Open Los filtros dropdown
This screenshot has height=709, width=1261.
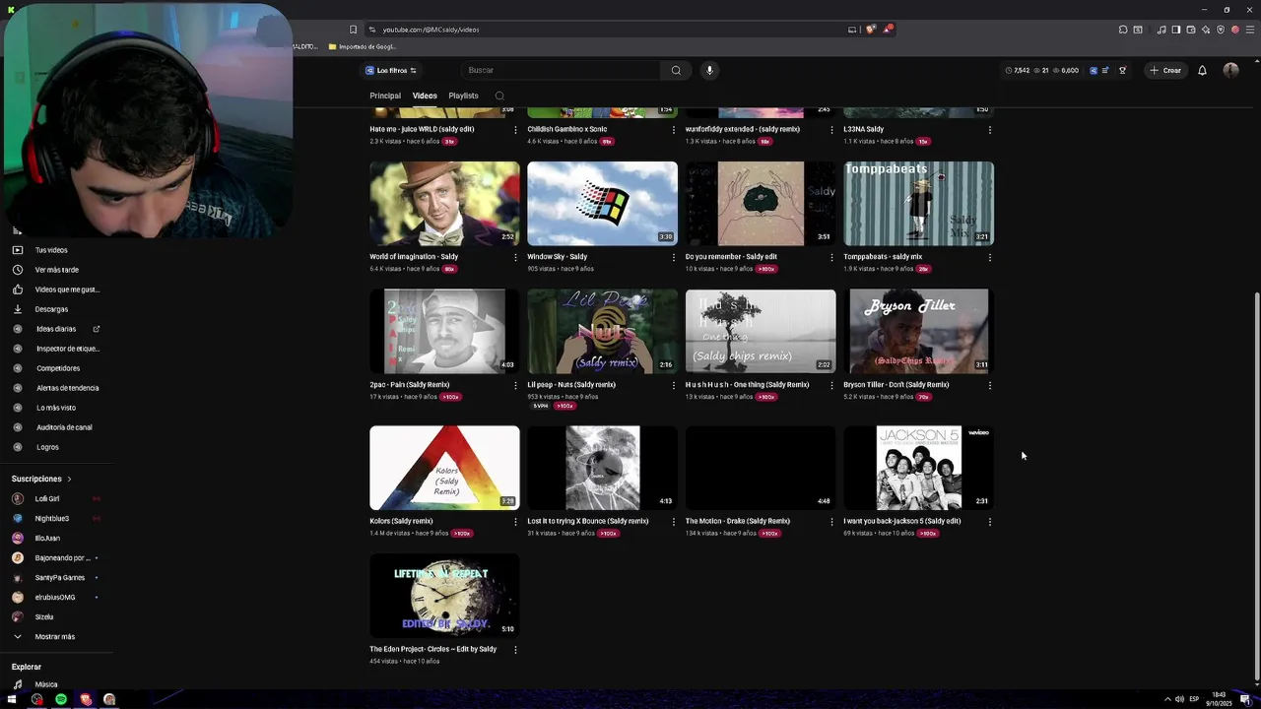click(391, 70)
